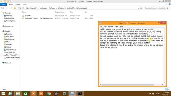Open Pictures folder in sidebar
This screenshot has width=171, height=96.
[9, 45]
